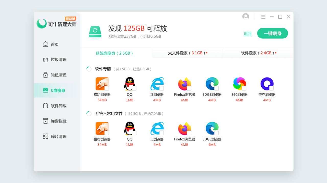
Task: Click the 软件卸载 trash icon
Action: [x=45, y=106]
